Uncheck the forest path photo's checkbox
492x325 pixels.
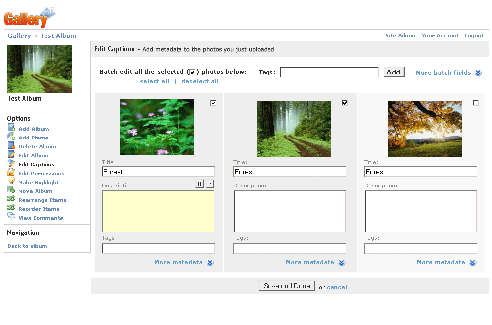(345, 103)
